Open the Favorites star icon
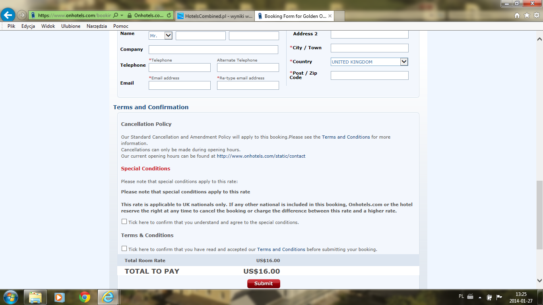Image resolution: width=543 pixels, height=305 pixels. coord(527,15)
